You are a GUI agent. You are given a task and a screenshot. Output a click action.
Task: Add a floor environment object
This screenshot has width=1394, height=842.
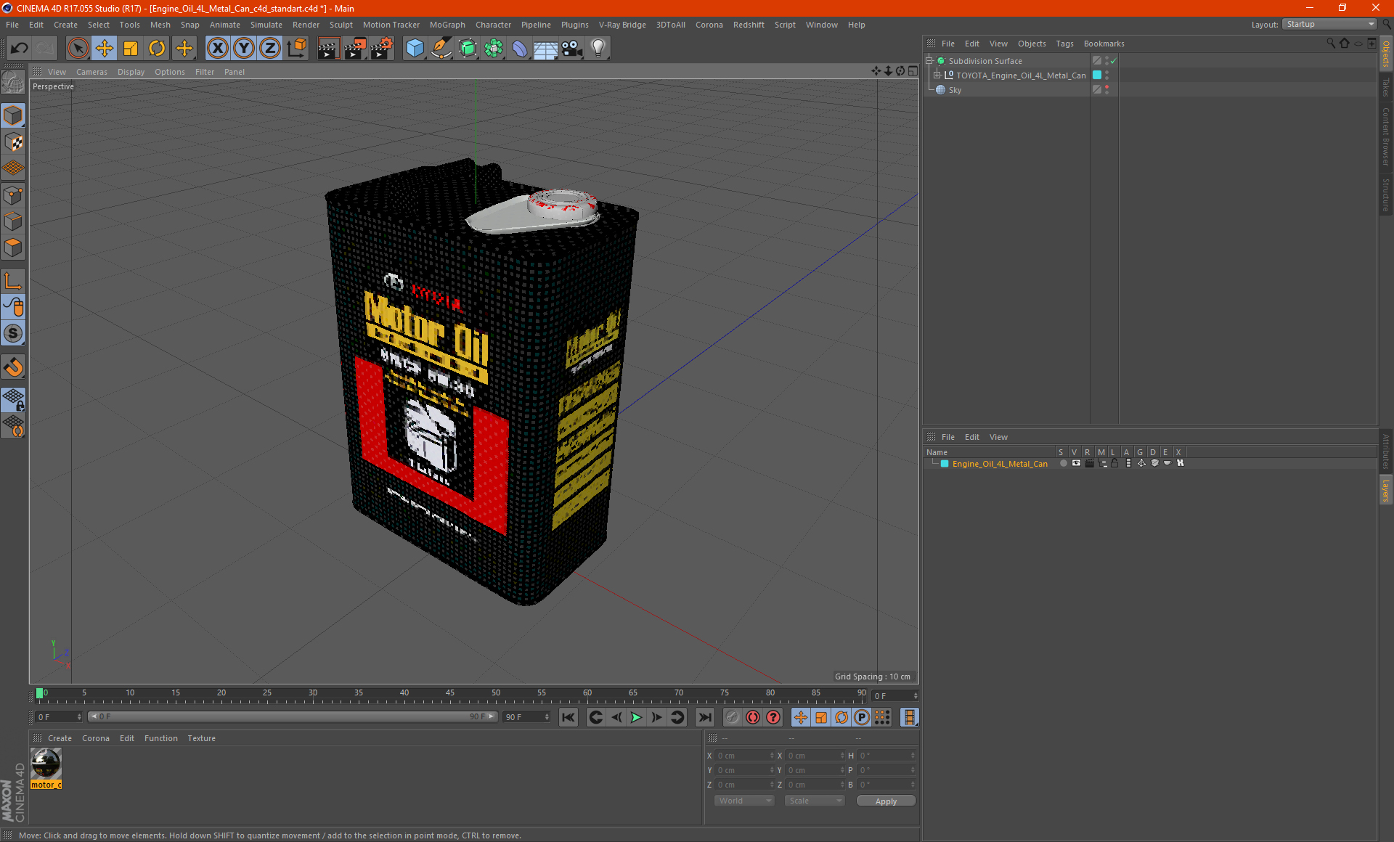tap(545, 49)
